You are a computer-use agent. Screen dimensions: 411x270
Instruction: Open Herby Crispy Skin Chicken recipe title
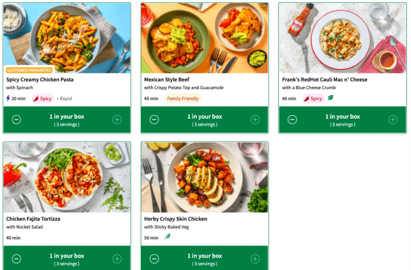click(x=176, y=219)
